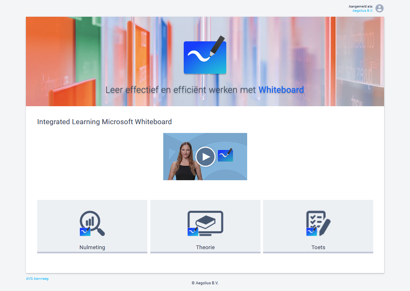The image size is (410, 291).
Task: Click the banner headline 'Leer effectief en efficiënt'
Action: (181, 90)
